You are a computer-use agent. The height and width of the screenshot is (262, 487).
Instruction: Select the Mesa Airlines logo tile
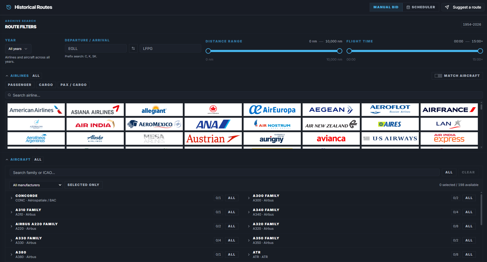click(x=154, y=138)
